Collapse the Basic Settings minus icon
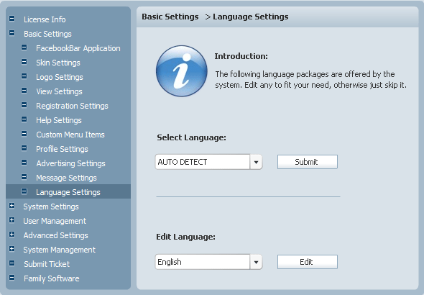This screenshot has width=424, height=295. click(12, 33)
